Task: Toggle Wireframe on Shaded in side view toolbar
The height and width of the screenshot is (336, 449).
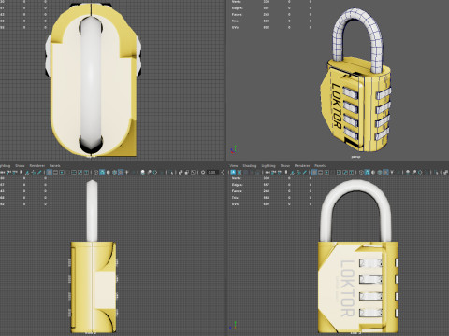Action: [x=114, y=172]
